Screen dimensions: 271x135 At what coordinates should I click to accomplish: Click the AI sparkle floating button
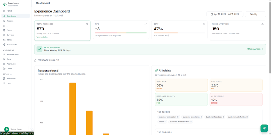pyautogui.click(x=264, y=128)
